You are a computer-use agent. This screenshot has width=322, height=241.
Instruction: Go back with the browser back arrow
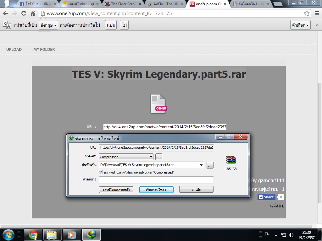(6, 13)
